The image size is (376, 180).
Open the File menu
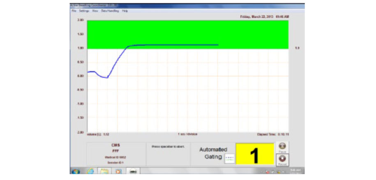[x=74, y=11]
